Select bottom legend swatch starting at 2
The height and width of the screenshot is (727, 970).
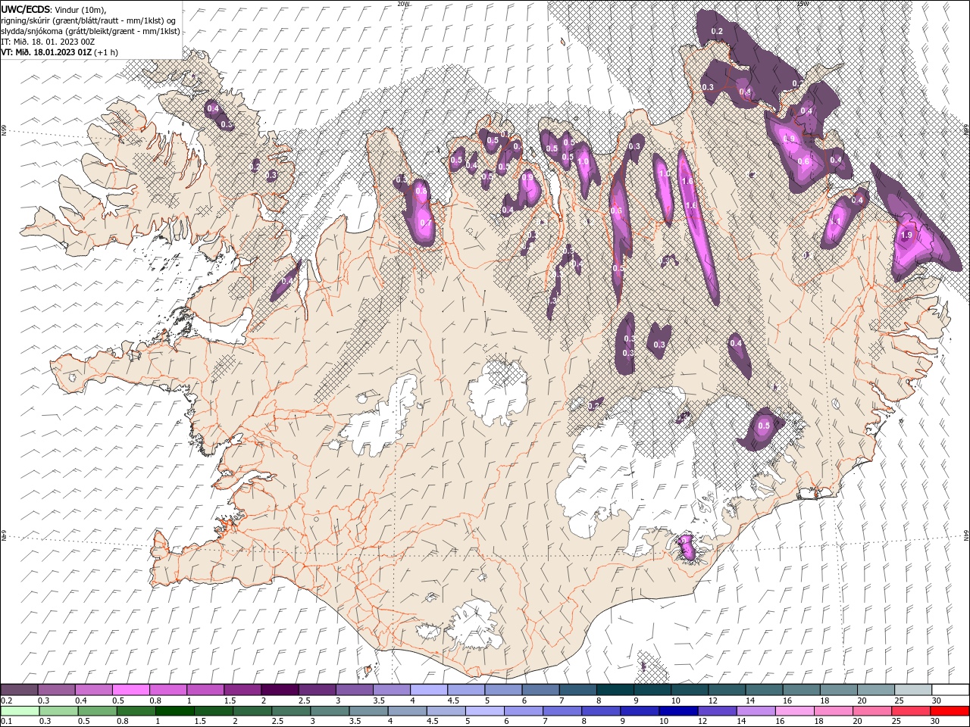[x=252, y=711]
